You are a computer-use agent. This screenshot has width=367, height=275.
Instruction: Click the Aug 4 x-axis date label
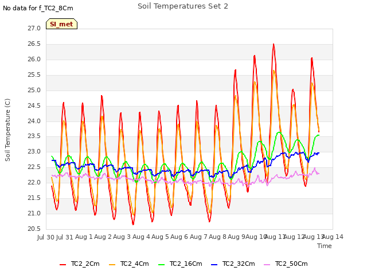141,237
